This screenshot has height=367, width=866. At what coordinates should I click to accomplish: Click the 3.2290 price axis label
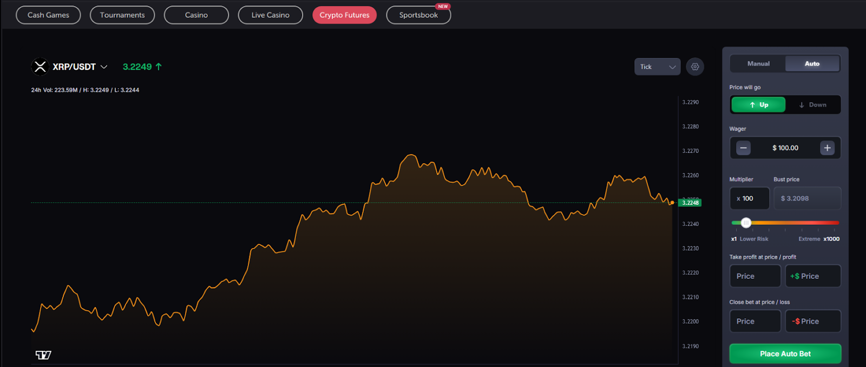[x=690, y=102]
